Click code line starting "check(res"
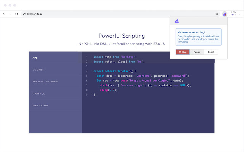244x152 pixels. pyautogui.click(x=145, y=85)
